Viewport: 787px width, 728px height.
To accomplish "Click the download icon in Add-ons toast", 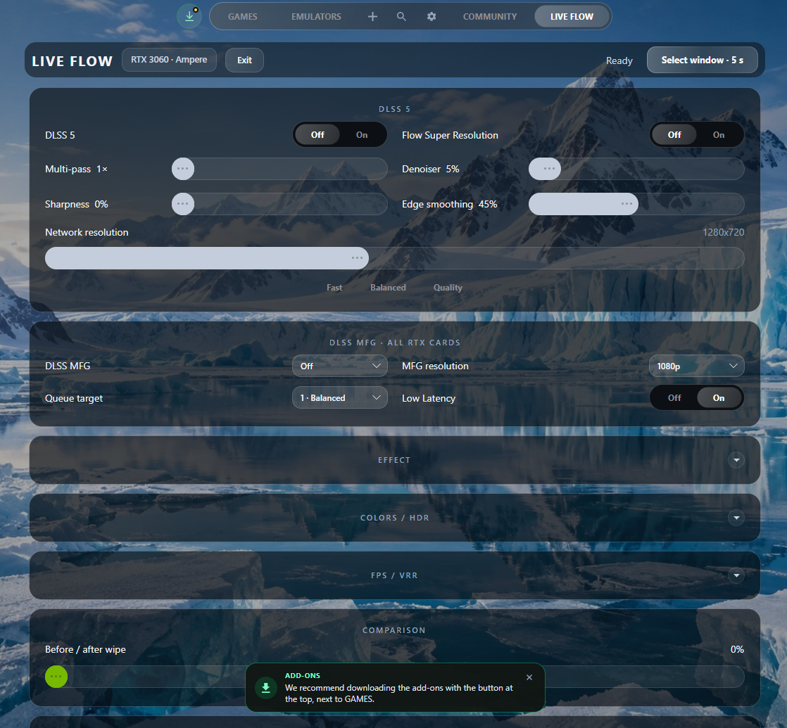I will tap(266, 687).
